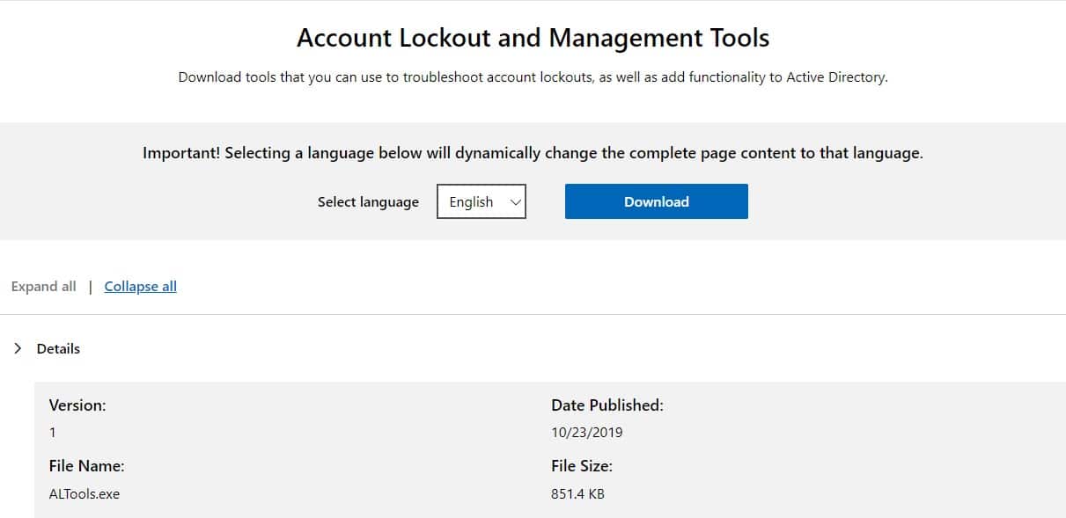The width and height of the screenshot is (1066, 518).
Task: Click the 851.4 KB file size value
Action: coord(577,493)
